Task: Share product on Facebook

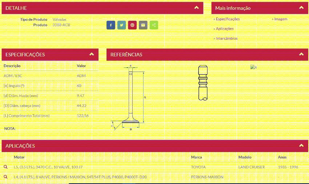Action: (x=111, y=25)
